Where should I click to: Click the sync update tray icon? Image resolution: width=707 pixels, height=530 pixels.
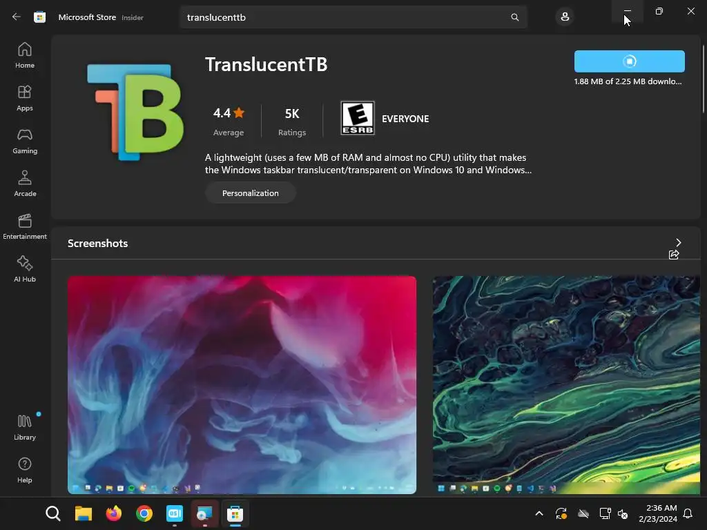click(x=561, y=513)
